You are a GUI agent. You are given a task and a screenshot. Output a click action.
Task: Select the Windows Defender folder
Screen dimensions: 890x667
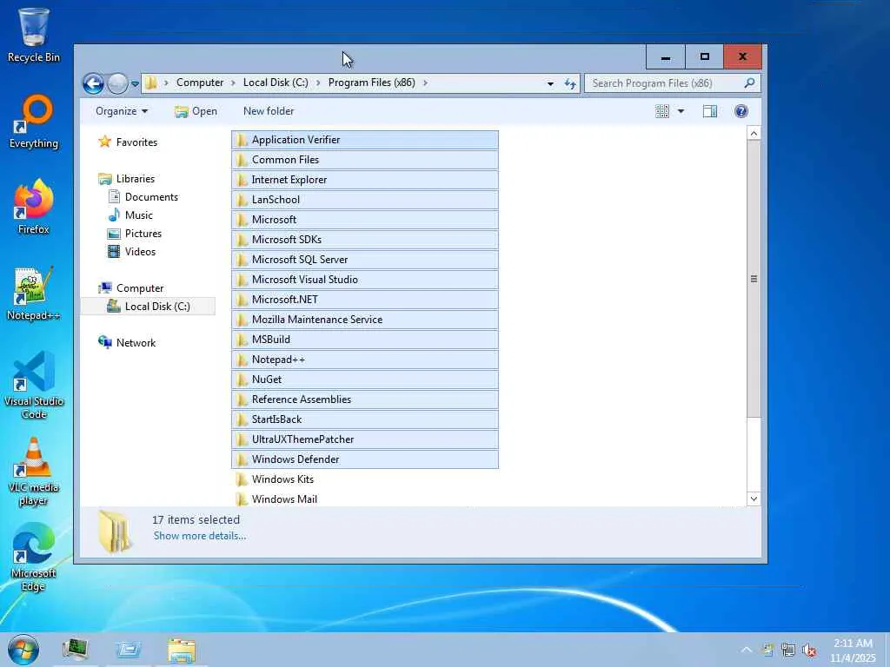point(365,459)
